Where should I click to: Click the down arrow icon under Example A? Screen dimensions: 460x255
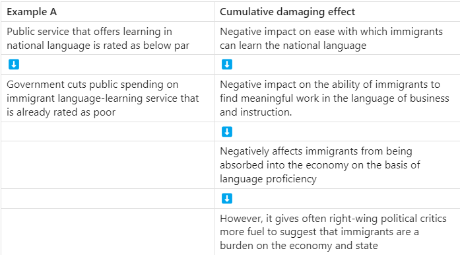point(14,64)
